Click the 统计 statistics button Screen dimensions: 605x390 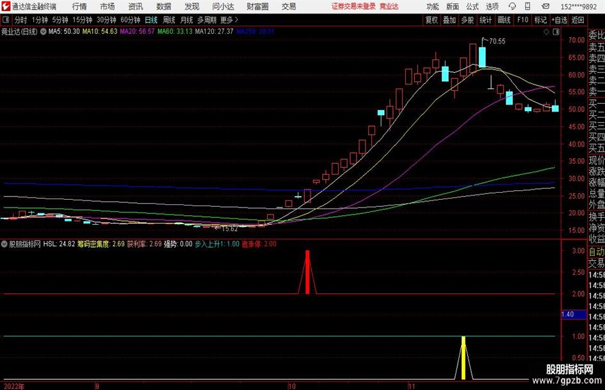485,20
